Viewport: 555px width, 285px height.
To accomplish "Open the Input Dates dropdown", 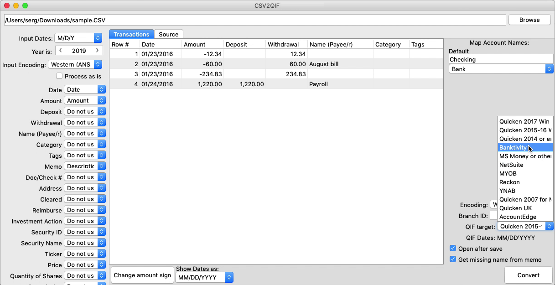I will click(x=78, y=38).
